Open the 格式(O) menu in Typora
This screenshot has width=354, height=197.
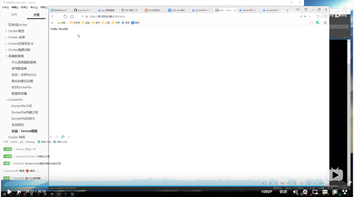tap(34, 7)
